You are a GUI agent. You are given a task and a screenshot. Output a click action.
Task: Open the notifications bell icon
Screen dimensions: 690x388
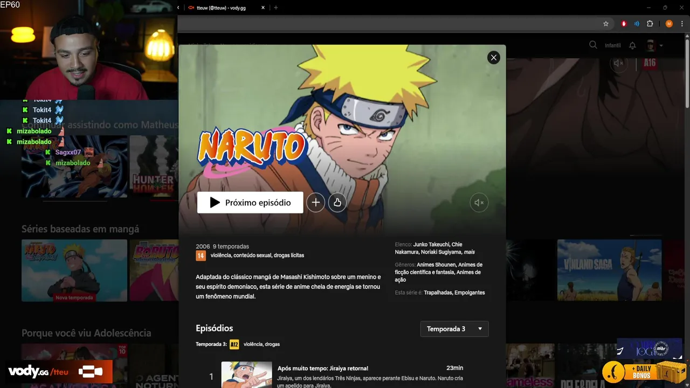(633, 46)
